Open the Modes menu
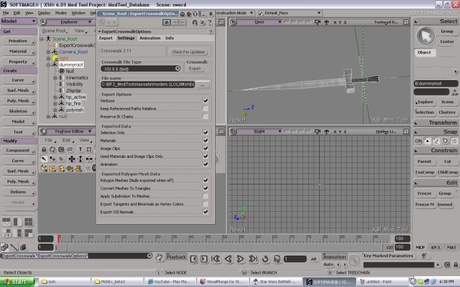This screenshot has width=460, height=287. (x=61, y=13)
